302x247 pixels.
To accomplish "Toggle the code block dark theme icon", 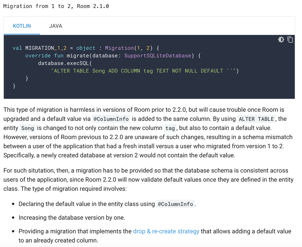I will [281, 40].
